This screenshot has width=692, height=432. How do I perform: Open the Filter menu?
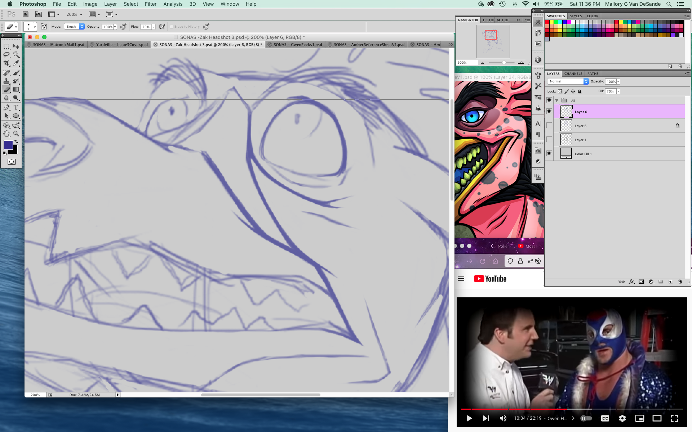click(151, 4)
